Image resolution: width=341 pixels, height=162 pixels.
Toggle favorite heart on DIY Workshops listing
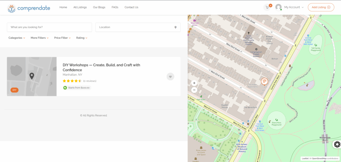pyautogui.click(x=170, y=77)
